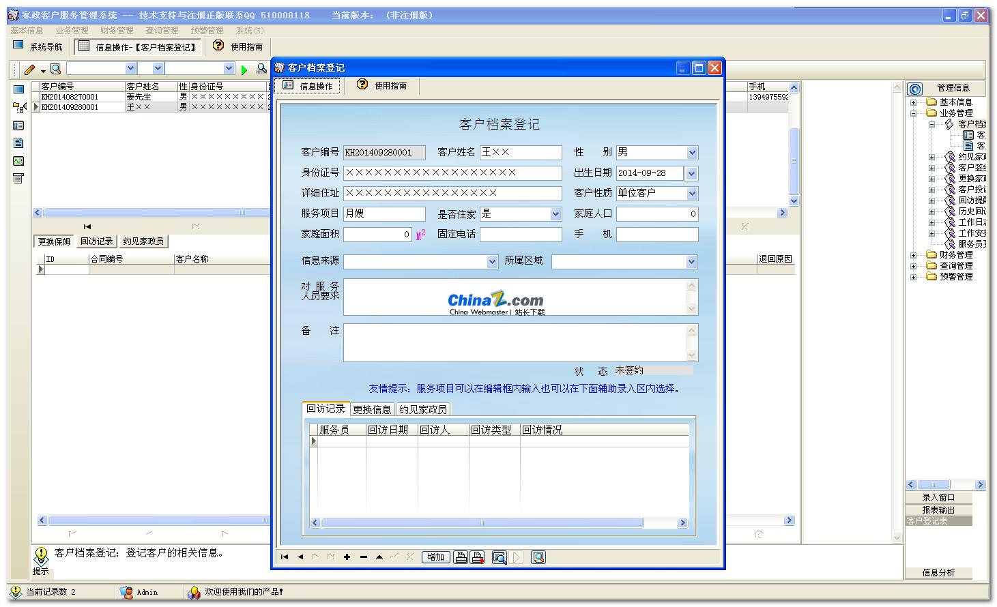Switch to 更换信息 tab in dialog
The height and width of the screenshot is (607, 997).
tap(372, 409)
